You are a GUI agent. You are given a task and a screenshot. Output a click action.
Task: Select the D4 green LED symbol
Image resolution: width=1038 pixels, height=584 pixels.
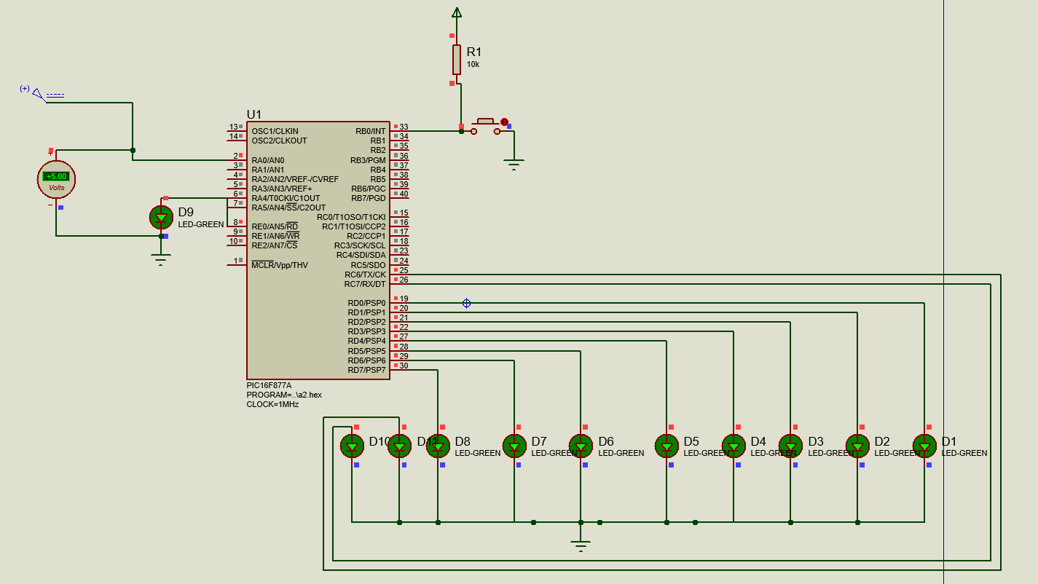[x=734, y=446]
